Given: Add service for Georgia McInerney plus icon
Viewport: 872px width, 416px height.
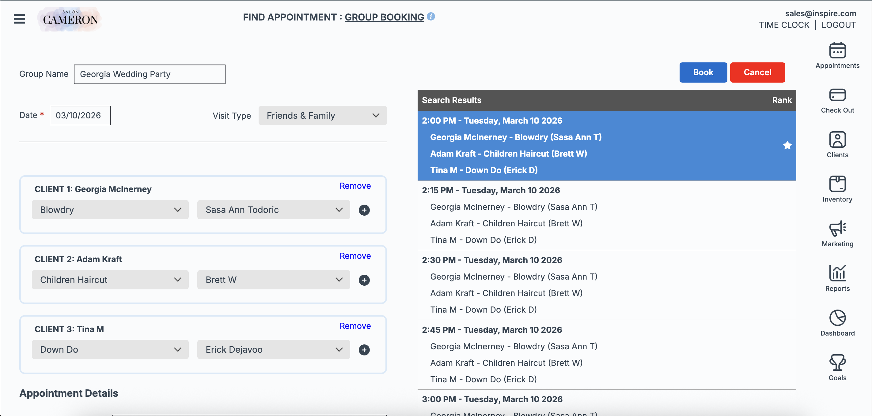Looking at the screenshot, I should click(x=364, y=210).
